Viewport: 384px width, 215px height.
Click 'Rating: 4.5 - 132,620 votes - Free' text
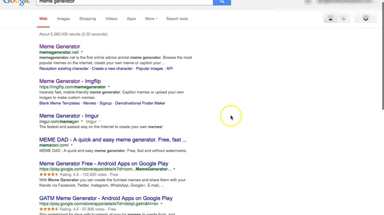[x=89, y=175]
